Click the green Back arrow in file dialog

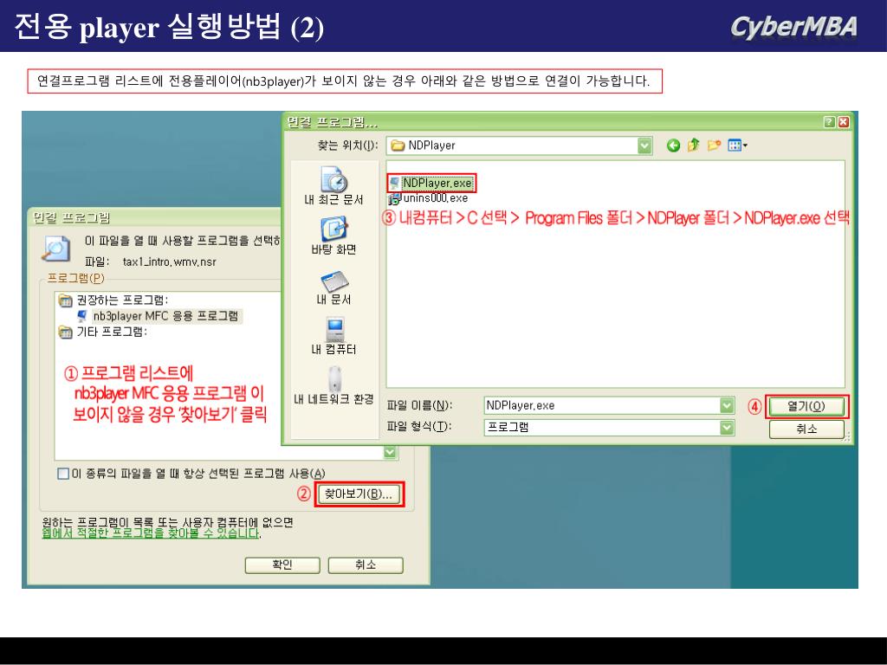pyautogui.click(x=673, y=145)
